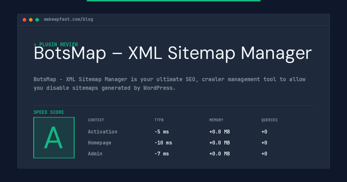Click the green window dot

37,20
